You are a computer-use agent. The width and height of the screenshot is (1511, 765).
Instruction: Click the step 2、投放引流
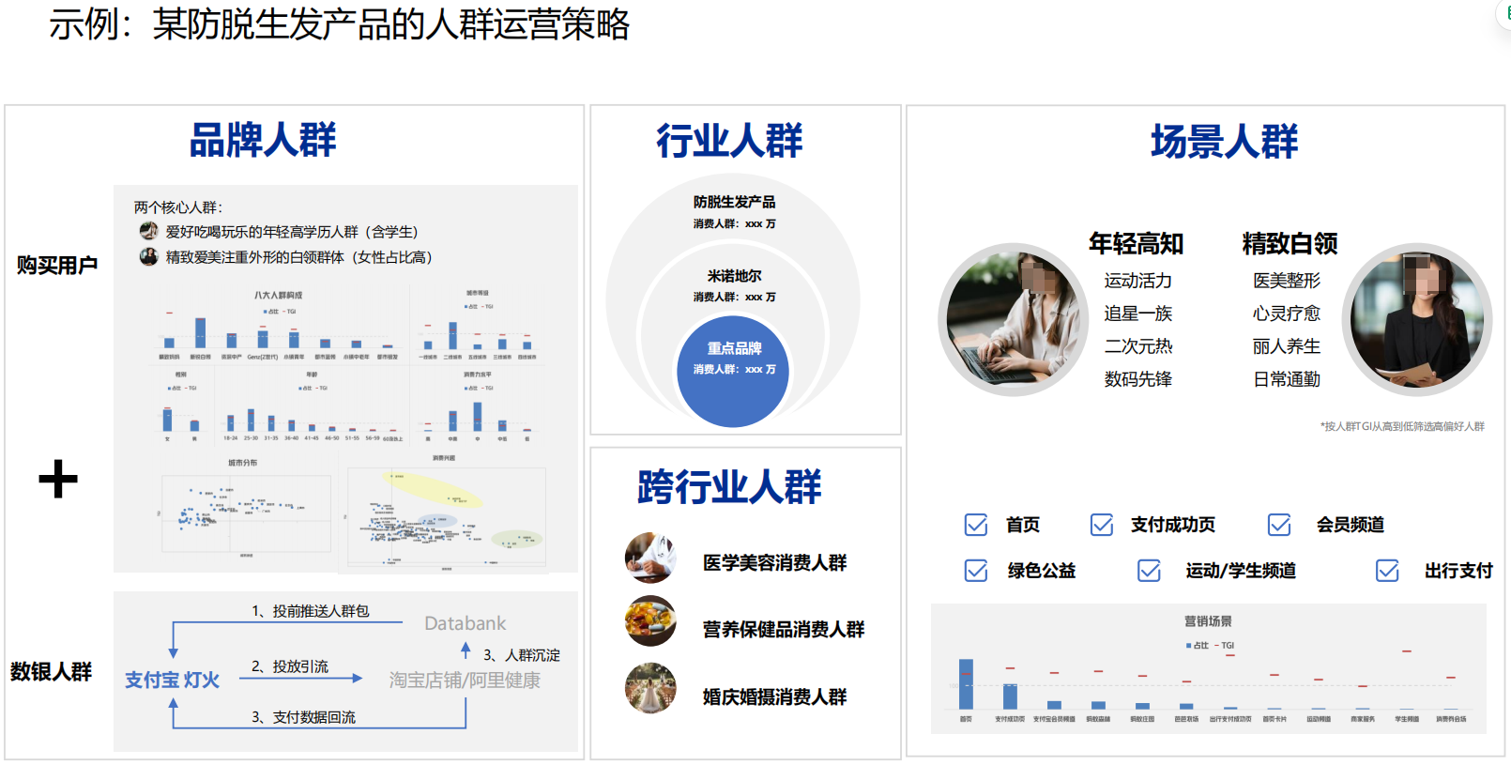click(x=289, y=666)
